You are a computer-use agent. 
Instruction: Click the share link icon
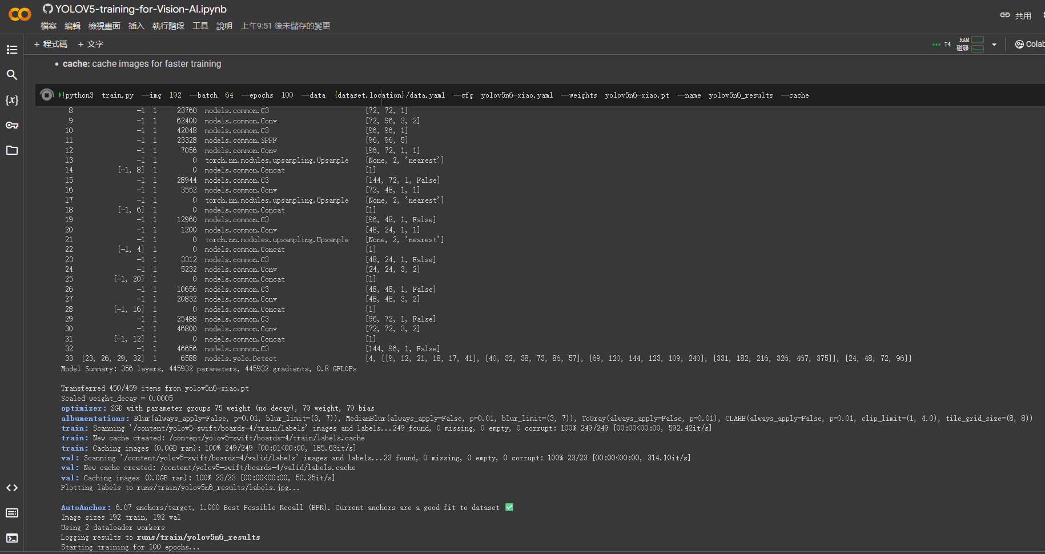[1005, 15]
